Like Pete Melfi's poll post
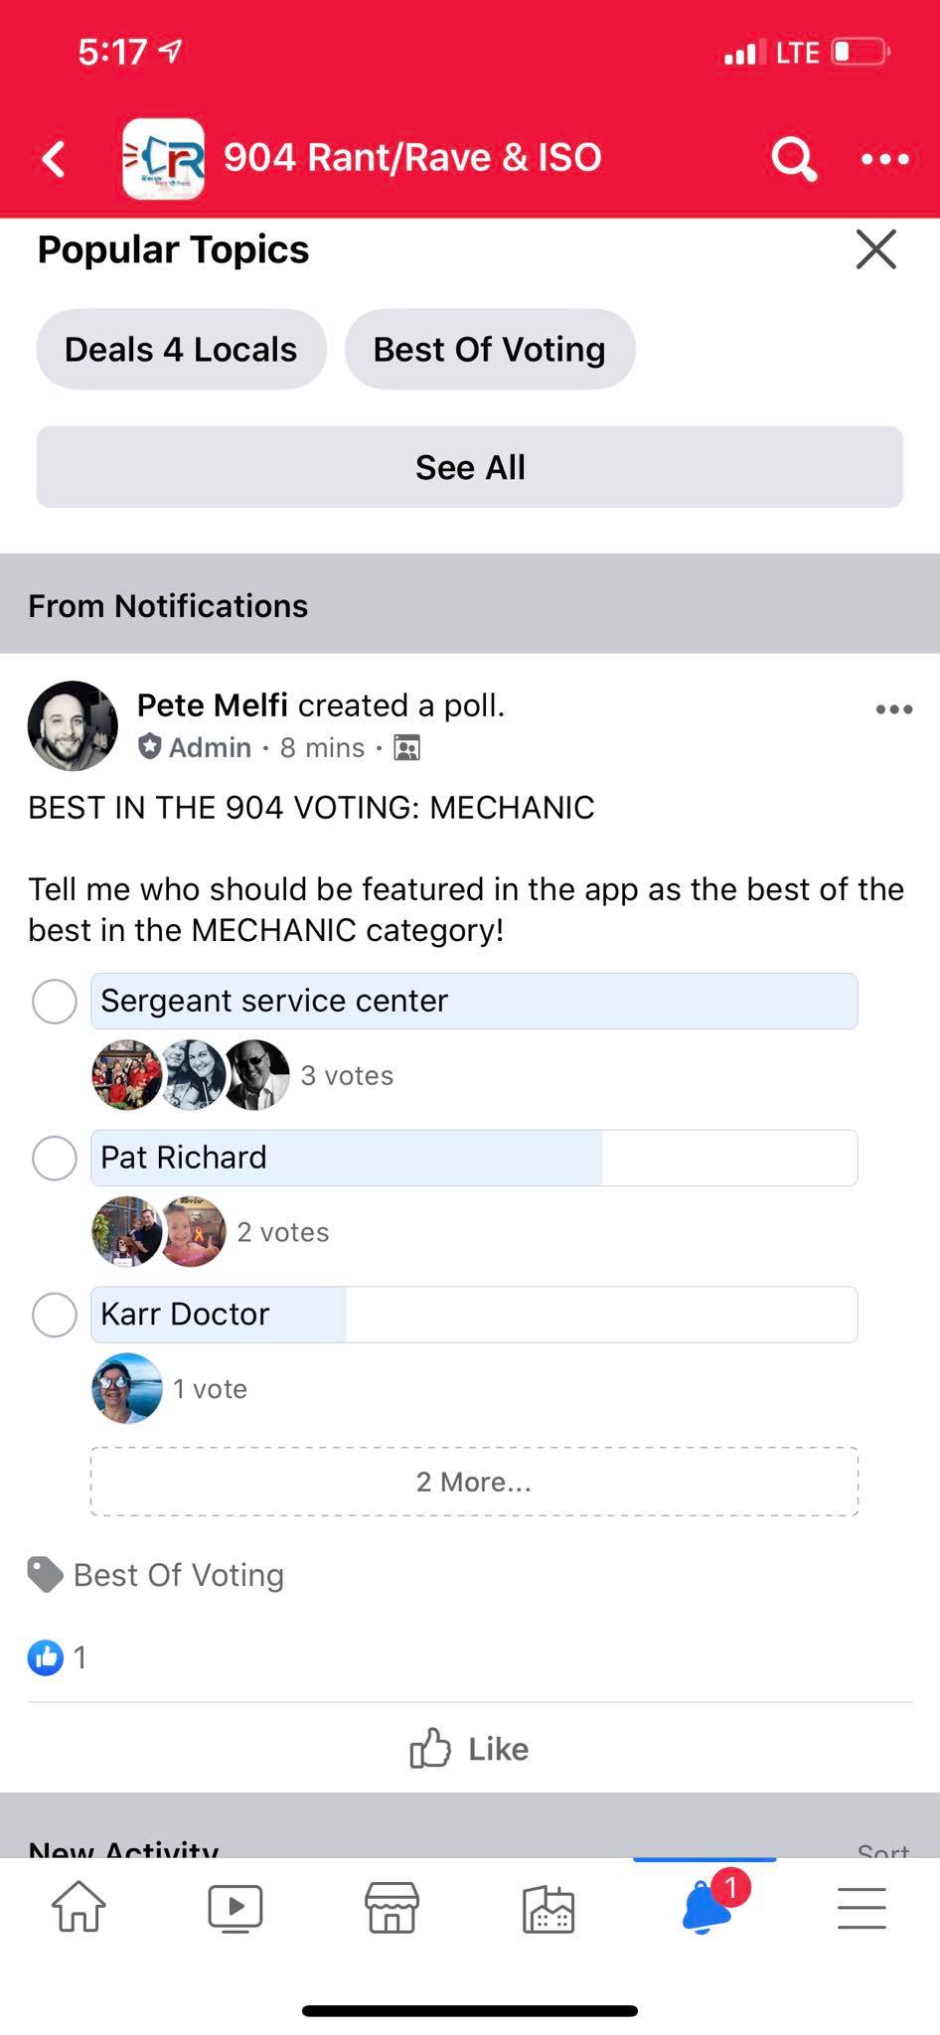 click(x=470, y=1749)
